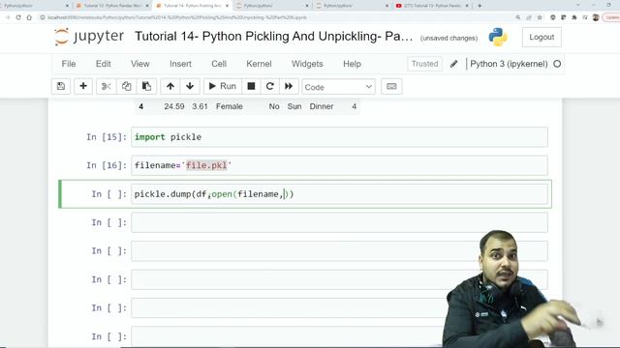
Task: Open the Widgets menu
Action: 307,64
